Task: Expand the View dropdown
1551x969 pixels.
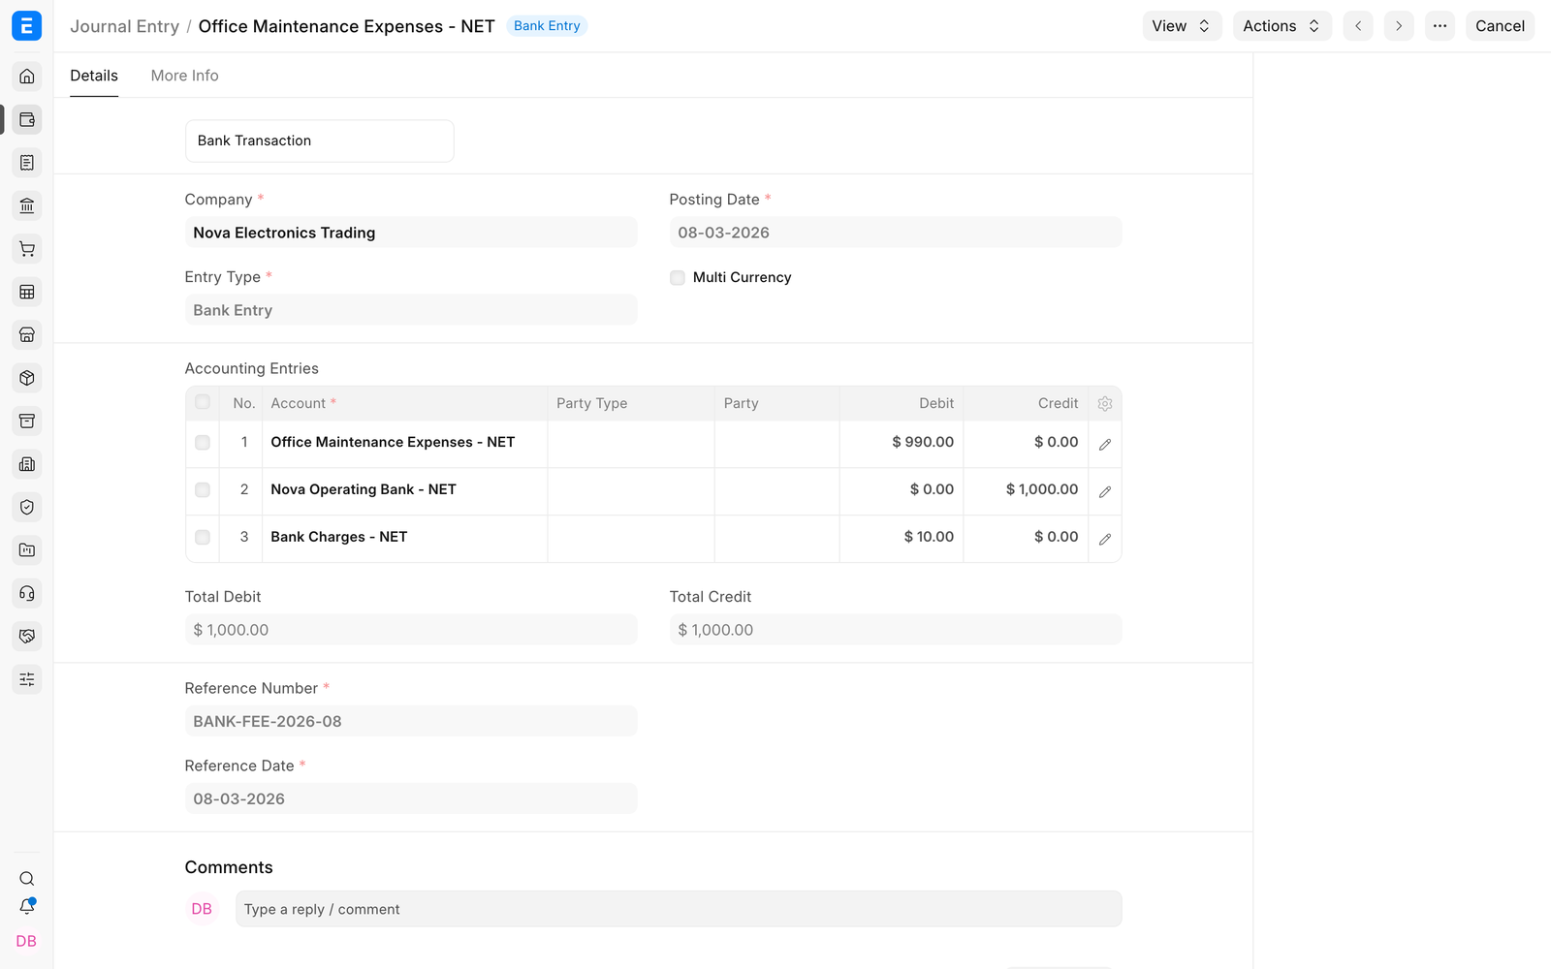Action: pyautogui.click(x=1182, y=26)
